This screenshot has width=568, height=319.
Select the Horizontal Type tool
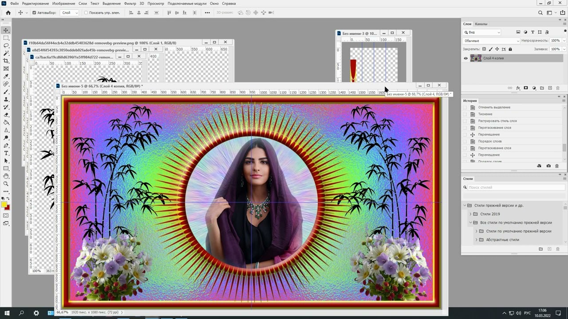6,153
